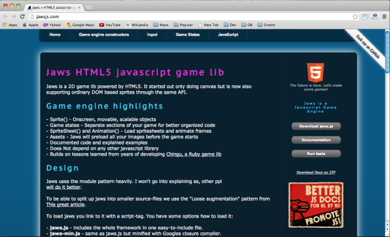This screenshot has height=237, width=390.
Task: Expand the OB bookmarks folder
Action: tap(247, 25)
